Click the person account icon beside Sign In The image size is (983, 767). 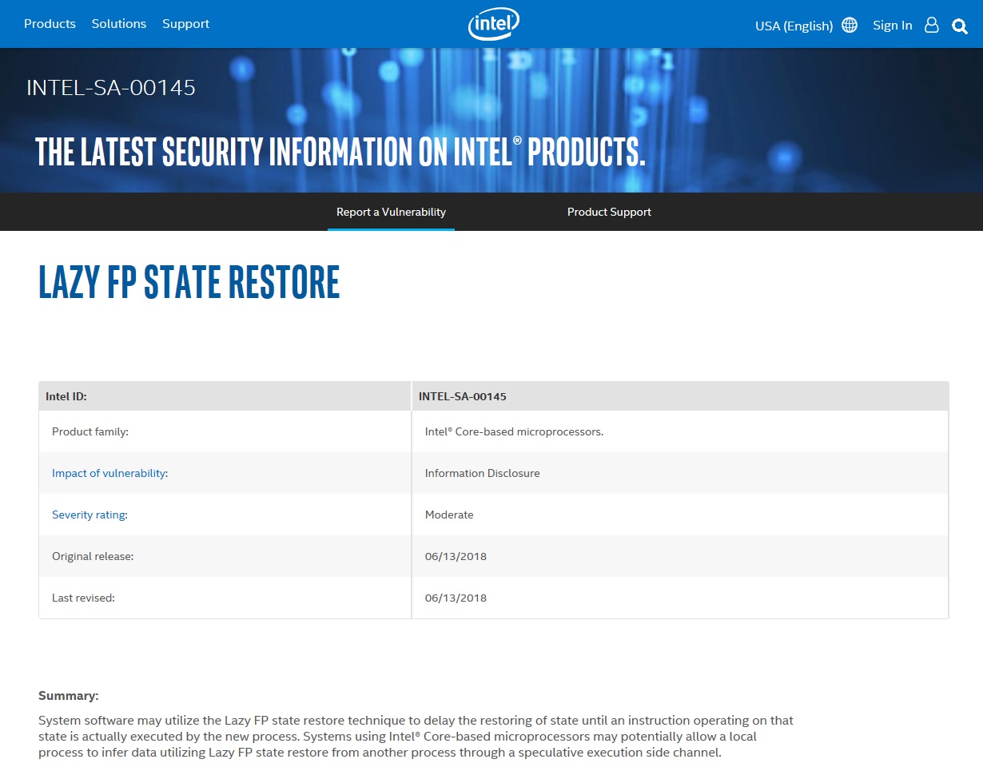point(931,25)
